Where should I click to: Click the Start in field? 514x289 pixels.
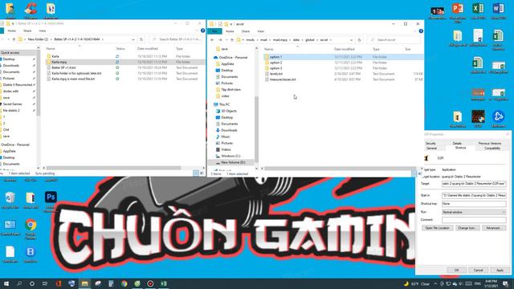click(x=474, y=195)
